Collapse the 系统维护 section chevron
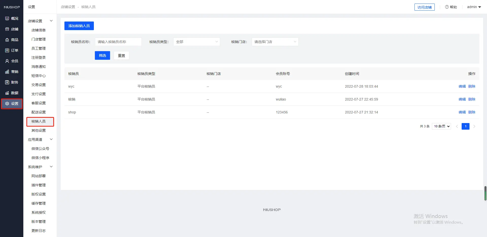This screenshot has height=237, width=487. click(51, 167)
